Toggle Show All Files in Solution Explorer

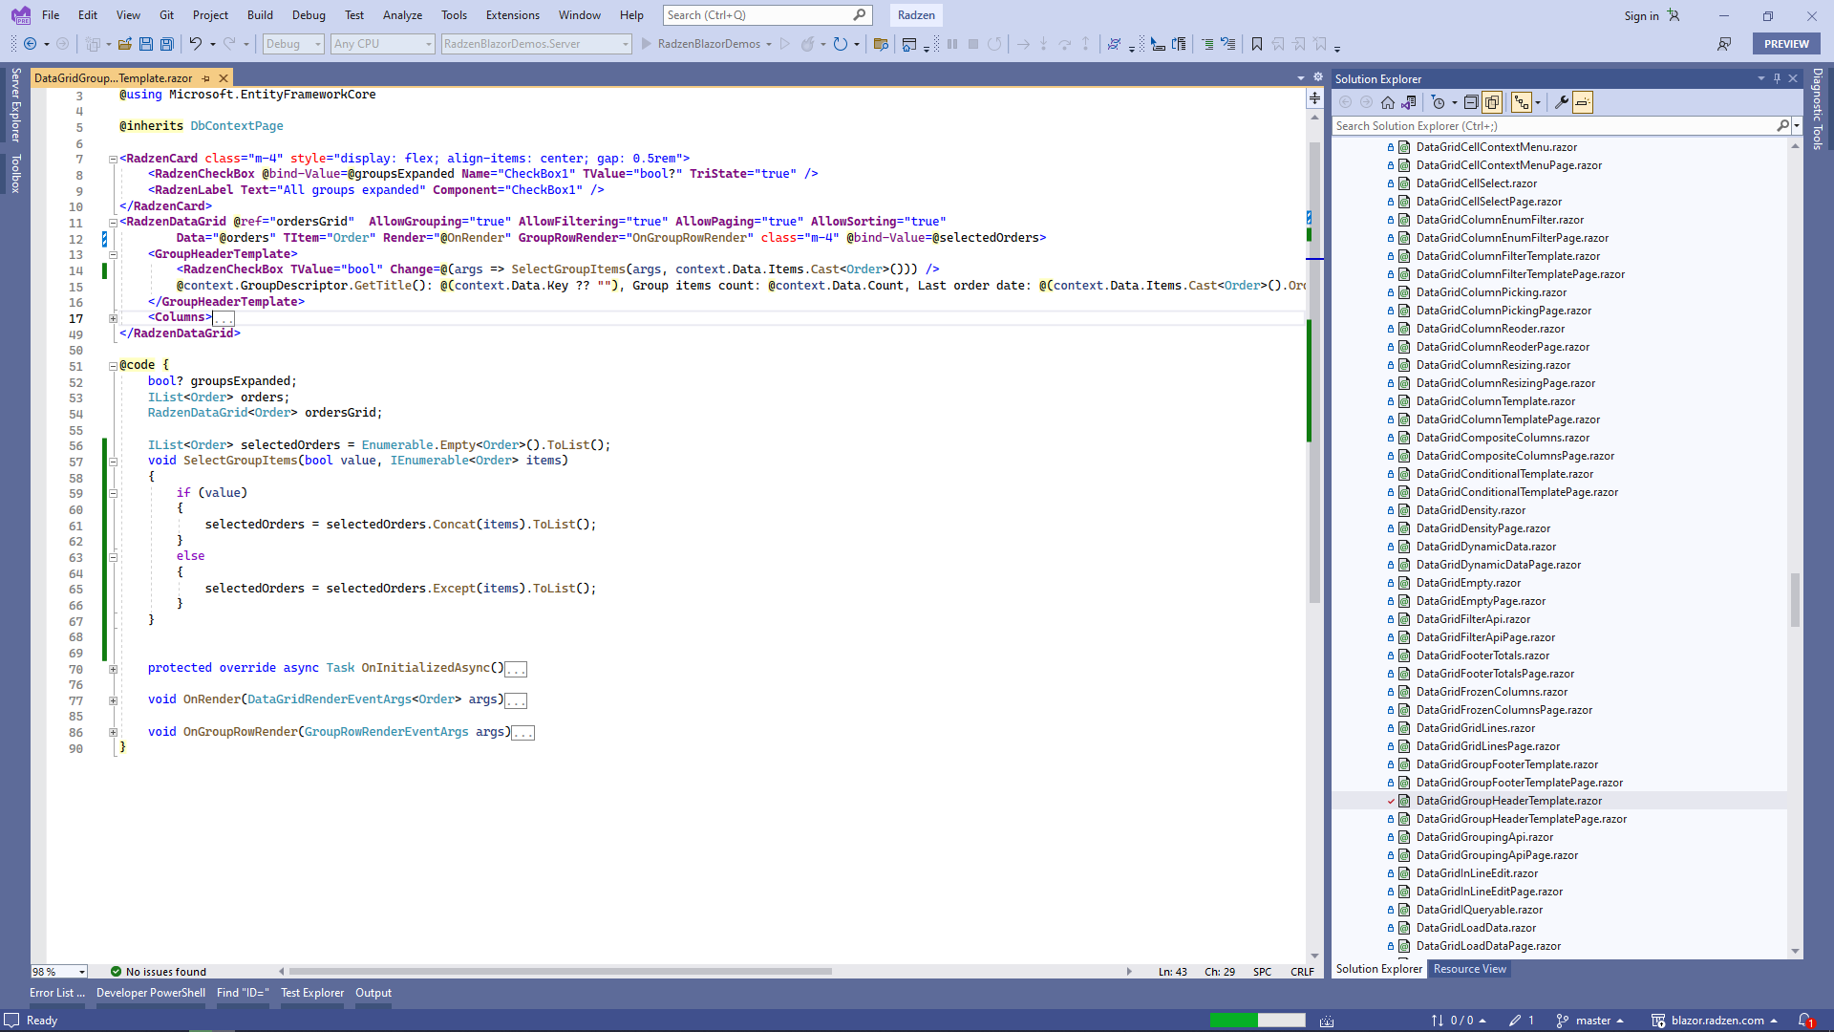[1492, 102]
